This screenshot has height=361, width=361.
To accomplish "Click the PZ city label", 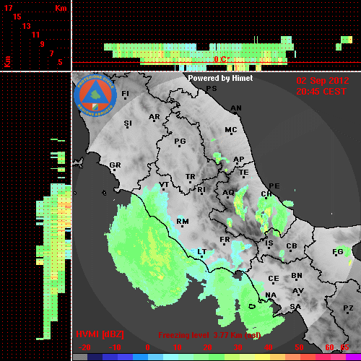I will coord(348,308).
